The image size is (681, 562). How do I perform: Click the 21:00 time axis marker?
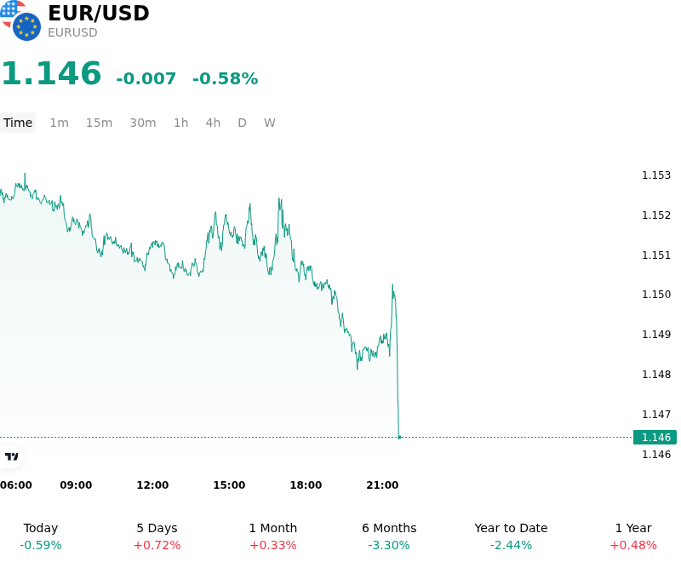[382, 485]
